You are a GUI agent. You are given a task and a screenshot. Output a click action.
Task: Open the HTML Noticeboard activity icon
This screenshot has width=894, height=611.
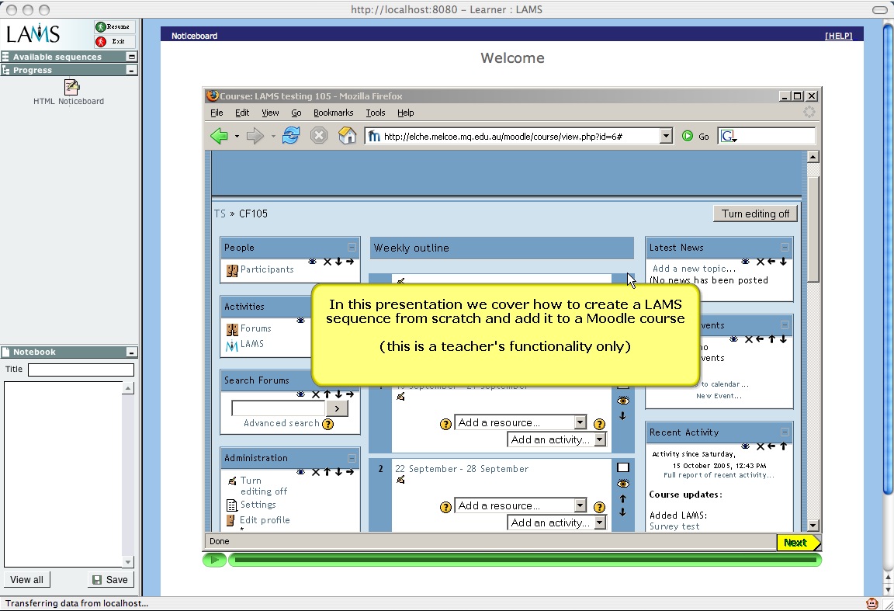71,87
